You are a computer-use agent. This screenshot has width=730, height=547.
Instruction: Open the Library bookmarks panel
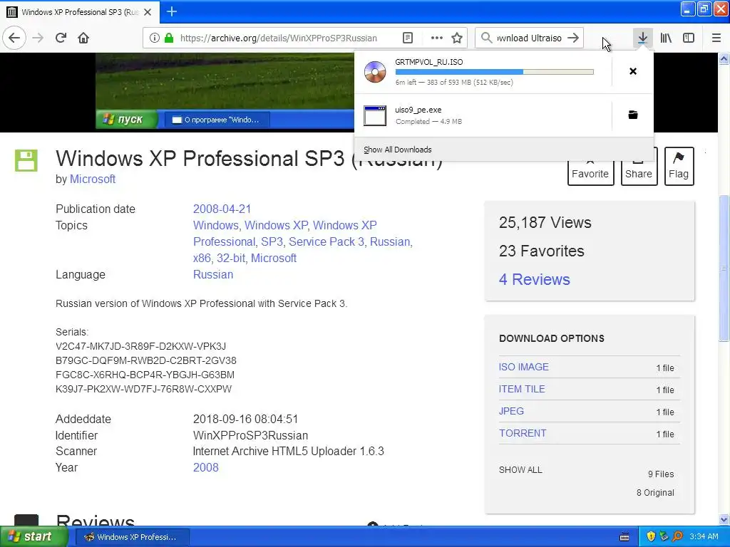pyautogui.click(x=666, y=38)
